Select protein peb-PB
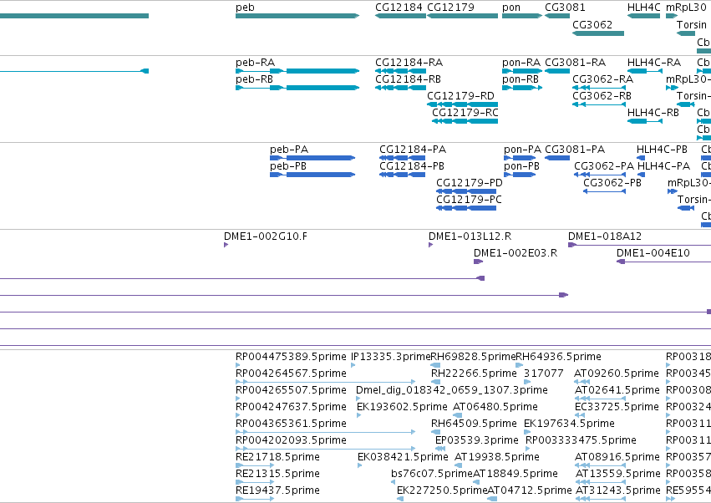This screenshot has width=711, height=503. tap(312, 175)
